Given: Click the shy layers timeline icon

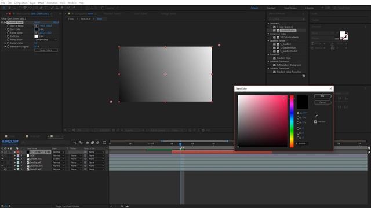Looking at the screenshot, I should tap(88, 143).
